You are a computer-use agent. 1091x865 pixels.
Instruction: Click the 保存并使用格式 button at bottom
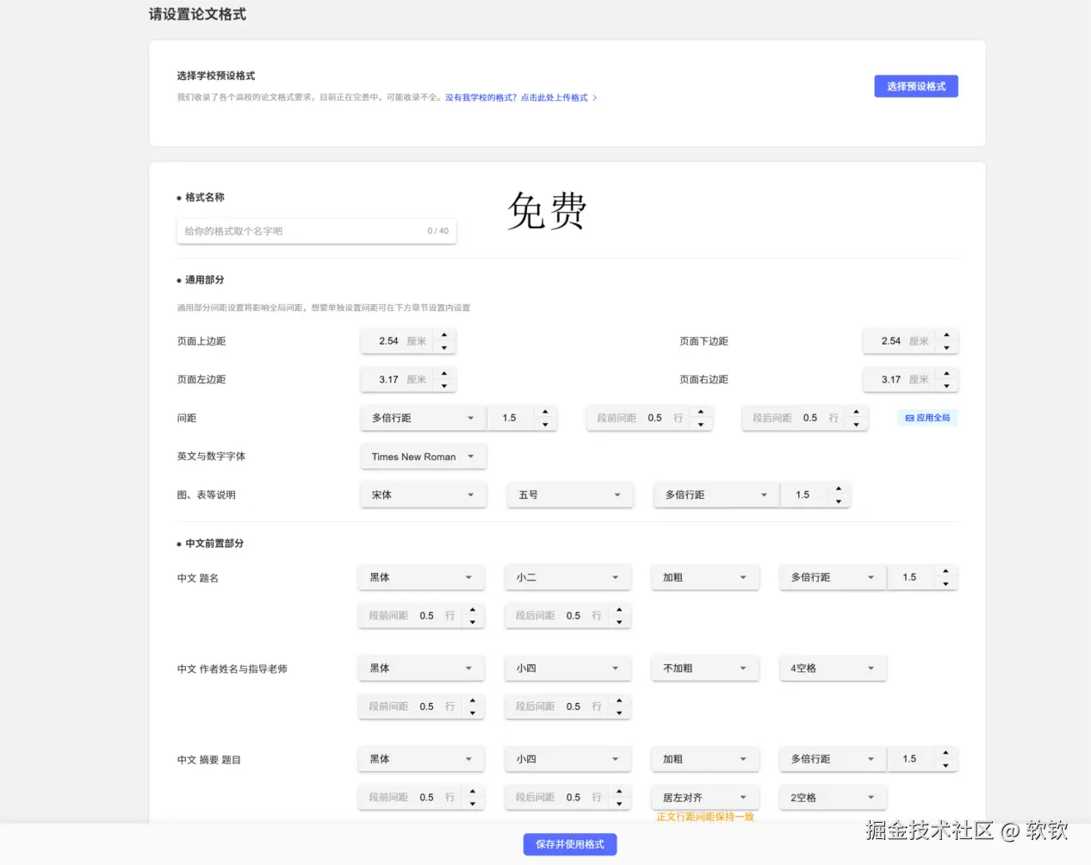coord(569,844)
